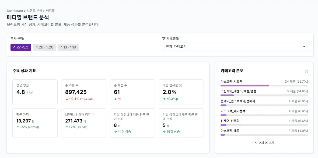Click the green up arrow beside +2% (+5,347)
The height and width of the screenshot is (158, 318).
tap(67, 127)
